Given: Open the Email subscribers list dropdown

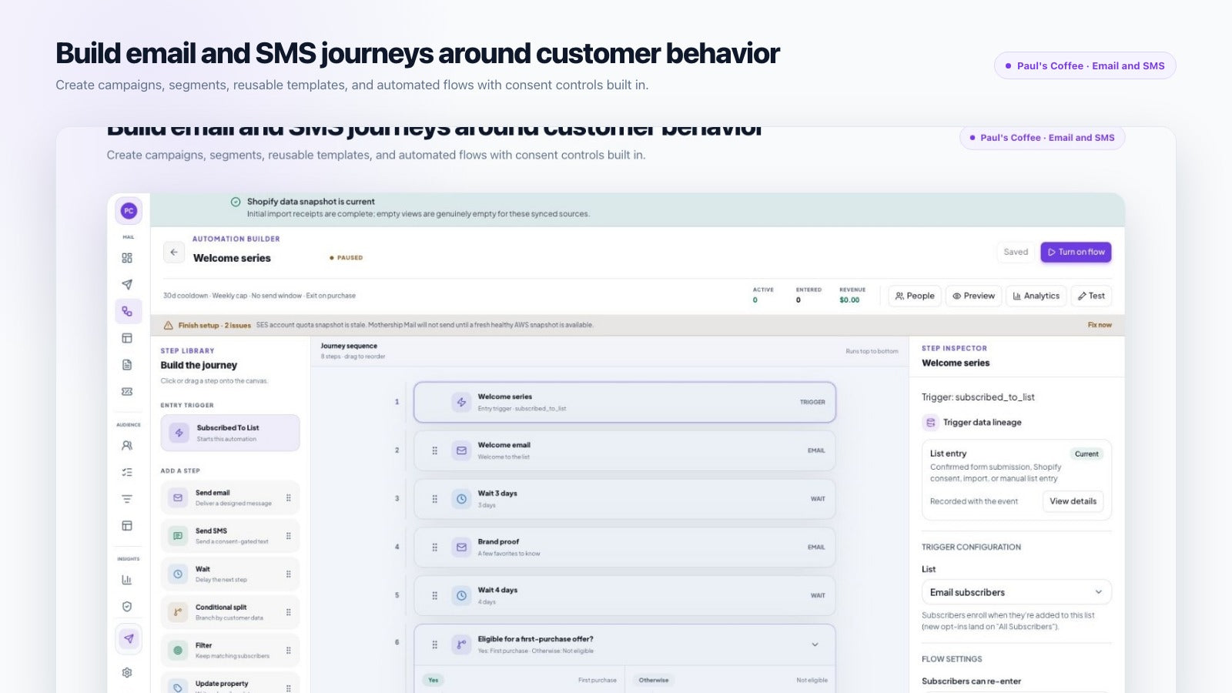Looking at the screenshot, I should (1016, 592).
